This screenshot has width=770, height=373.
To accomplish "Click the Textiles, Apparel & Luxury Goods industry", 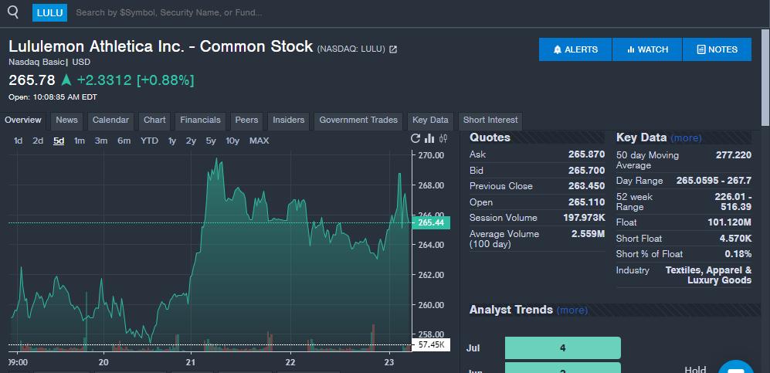I will coord(708,276).
